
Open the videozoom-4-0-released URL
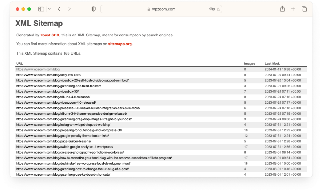tap(56, 103)
